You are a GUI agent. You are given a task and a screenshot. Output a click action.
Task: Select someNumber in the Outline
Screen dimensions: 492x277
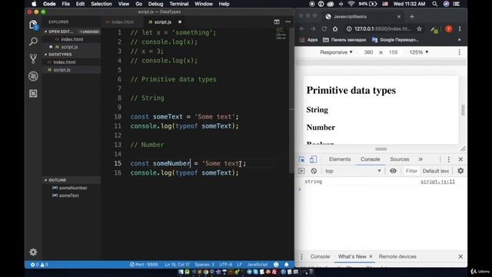tap(73, 188)
